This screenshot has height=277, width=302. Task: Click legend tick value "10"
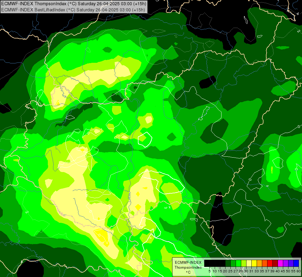tap(215, 271)
